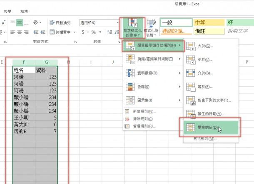Apply 說明文字 explanatory text style
Viewport: 254px width, 184px height.
240,31
